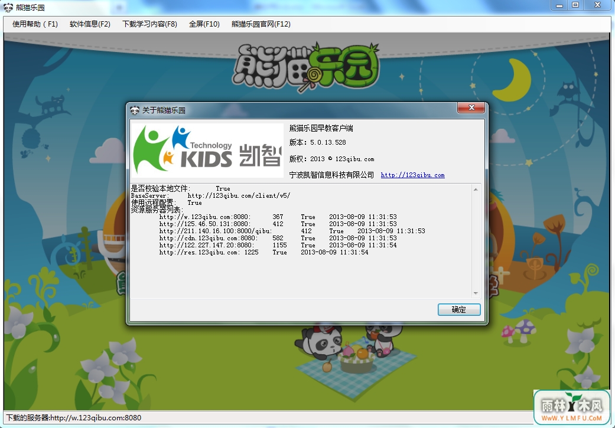Click scroll up arrow in server list
The height and width of the screenshot is (428, 615).
coord(476,190)
